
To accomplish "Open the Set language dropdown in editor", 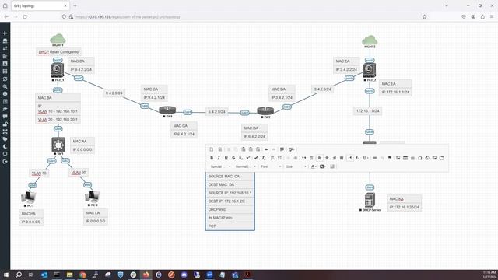I will pos(365,158).
